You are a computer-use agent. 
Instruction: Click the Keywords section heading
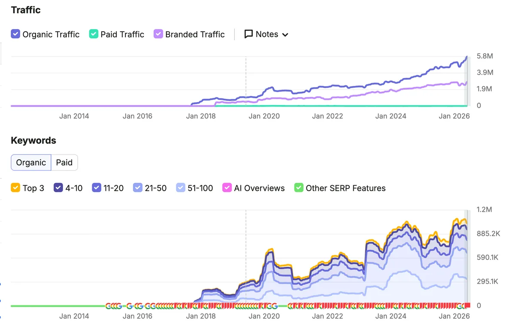[x=33, y=140]
